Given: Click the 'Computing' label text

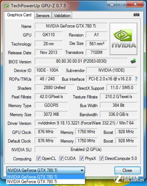Looking at the screenshot, I should point(22,159).
